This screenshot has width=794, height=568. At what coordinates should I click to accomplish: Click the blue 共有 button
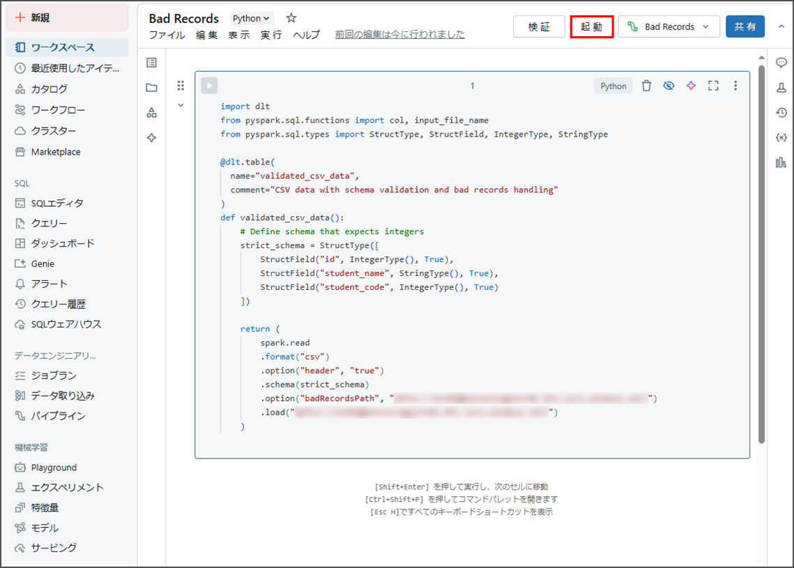point(745,26)
